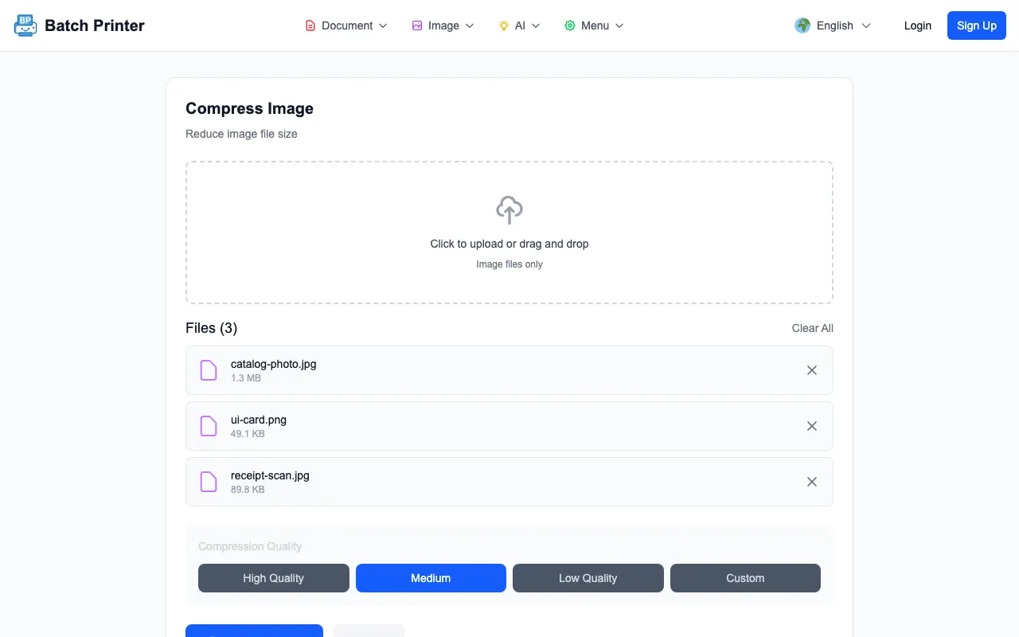Select High Quality compression
The width and height of the screenshot is (1019, 637).
pos(274,578)
